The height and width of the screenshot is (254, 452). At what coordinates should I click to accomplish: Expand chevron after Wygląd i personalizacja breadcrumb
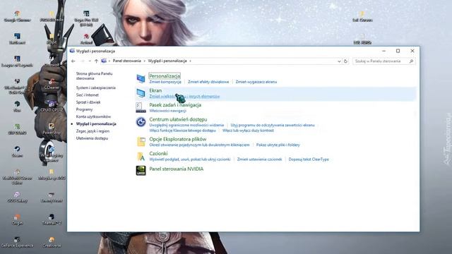click(x=190, y=61)
